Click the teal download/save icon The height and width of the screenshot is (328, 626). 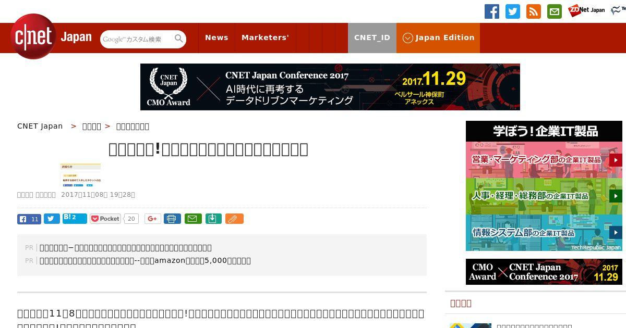coord(213,219)
